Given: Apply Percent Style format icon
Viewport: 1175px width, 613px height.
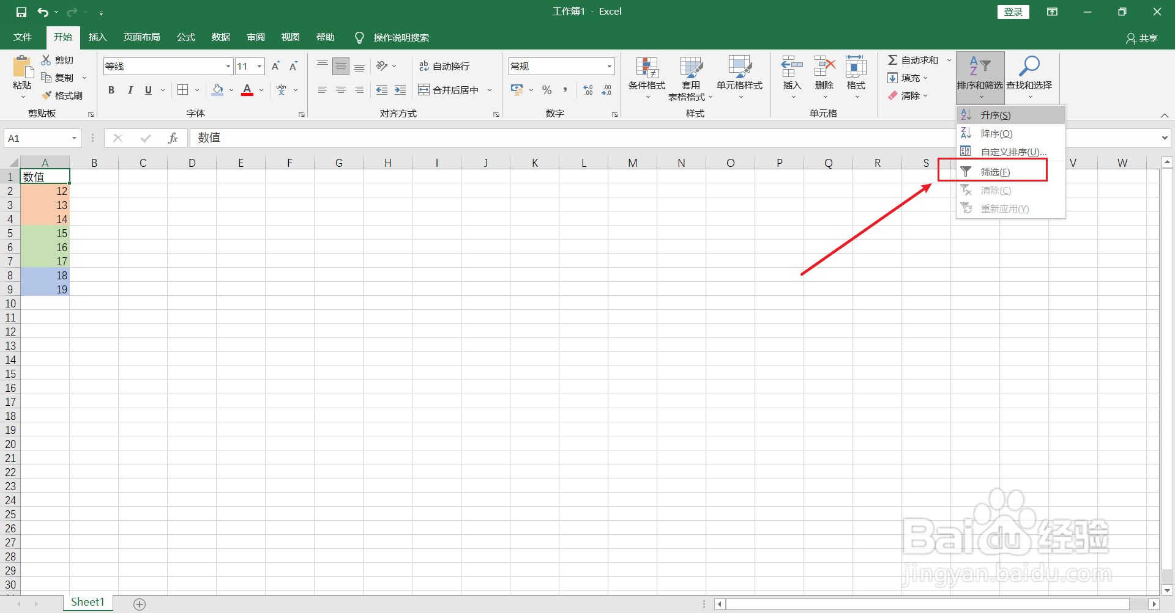Looking at the screenshot, I should [547, 90].
